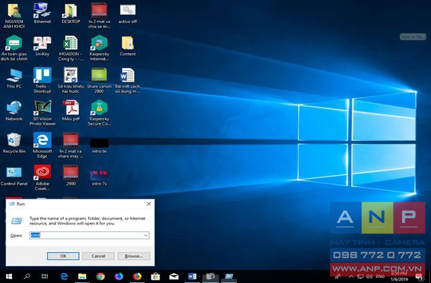431x283 pixels.
Task: Open File Explorer from the taskbar
Action: pos(82,276)
